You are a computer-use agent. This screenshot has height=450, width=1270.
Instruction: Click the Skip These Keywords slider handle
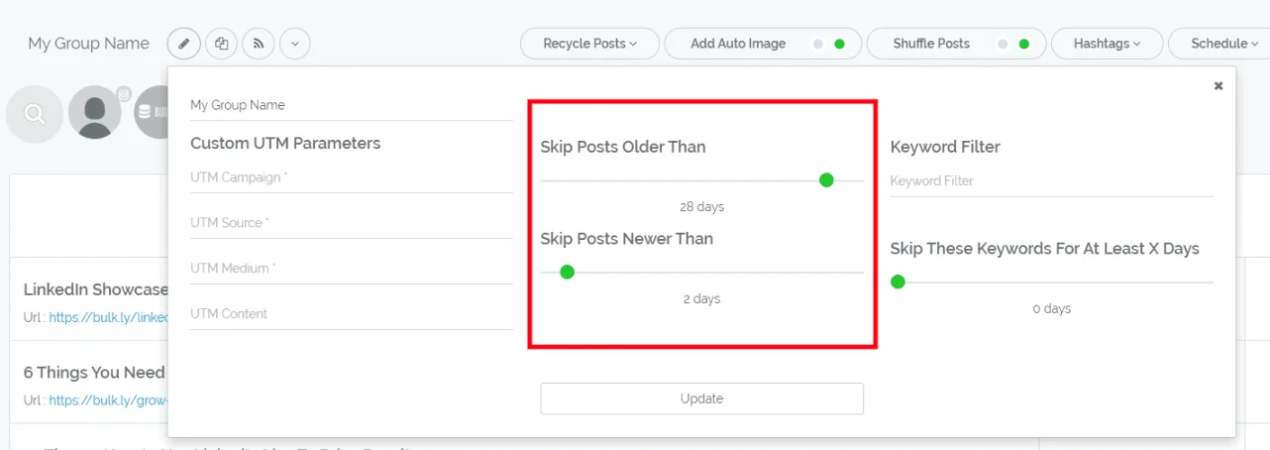coord(898,281)
